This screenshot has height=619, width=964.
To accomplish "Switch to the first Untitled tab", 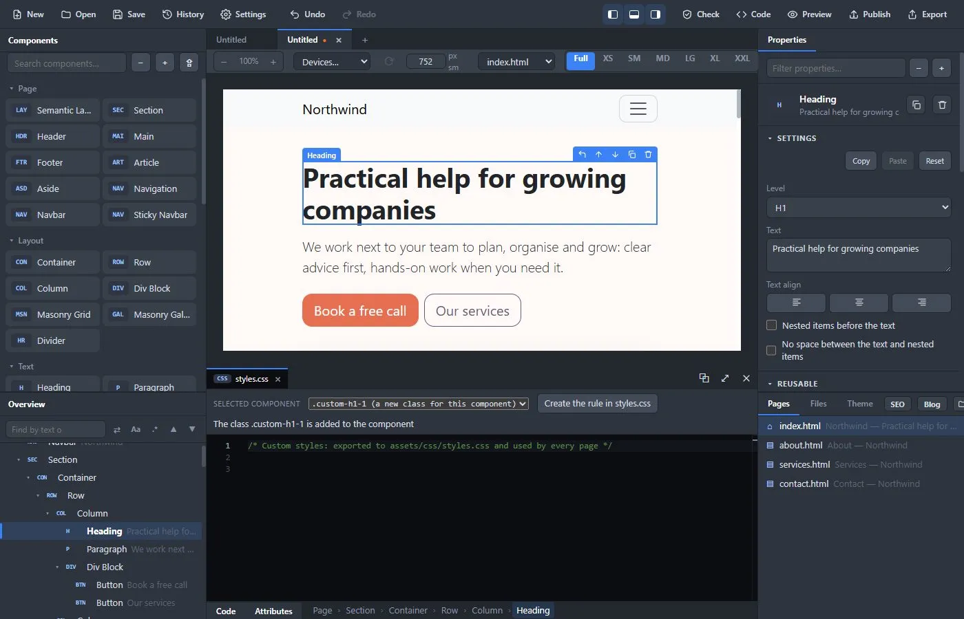I will [231, 40].
